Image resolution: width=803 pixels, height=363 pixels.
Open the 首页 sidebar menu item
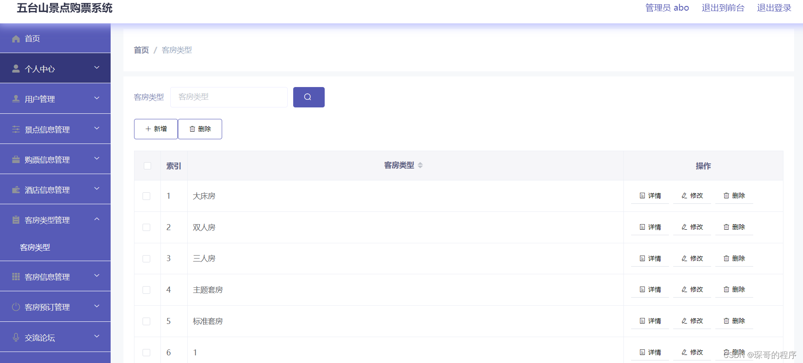pos(55,38)
